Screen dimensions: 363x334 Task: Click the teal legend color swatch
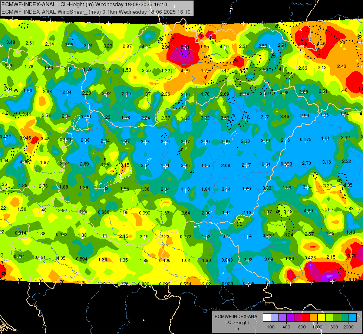click(x=345, y=317)
